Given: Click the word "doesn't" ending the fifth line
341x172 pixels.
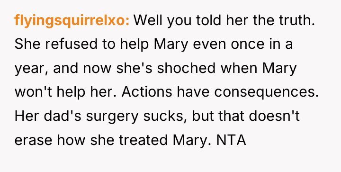Looking at the screenshot, I should click(274, 116).
